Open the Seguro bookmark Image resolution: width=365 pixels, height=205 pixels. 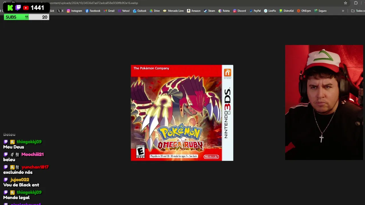click(320, 11)
